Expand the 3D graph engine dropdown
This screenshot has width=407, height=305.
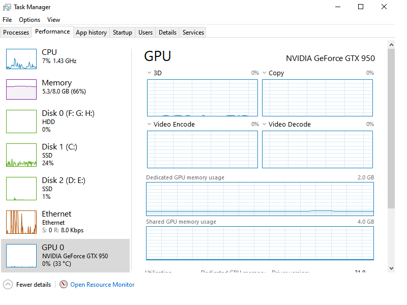[x=149, y=73]
